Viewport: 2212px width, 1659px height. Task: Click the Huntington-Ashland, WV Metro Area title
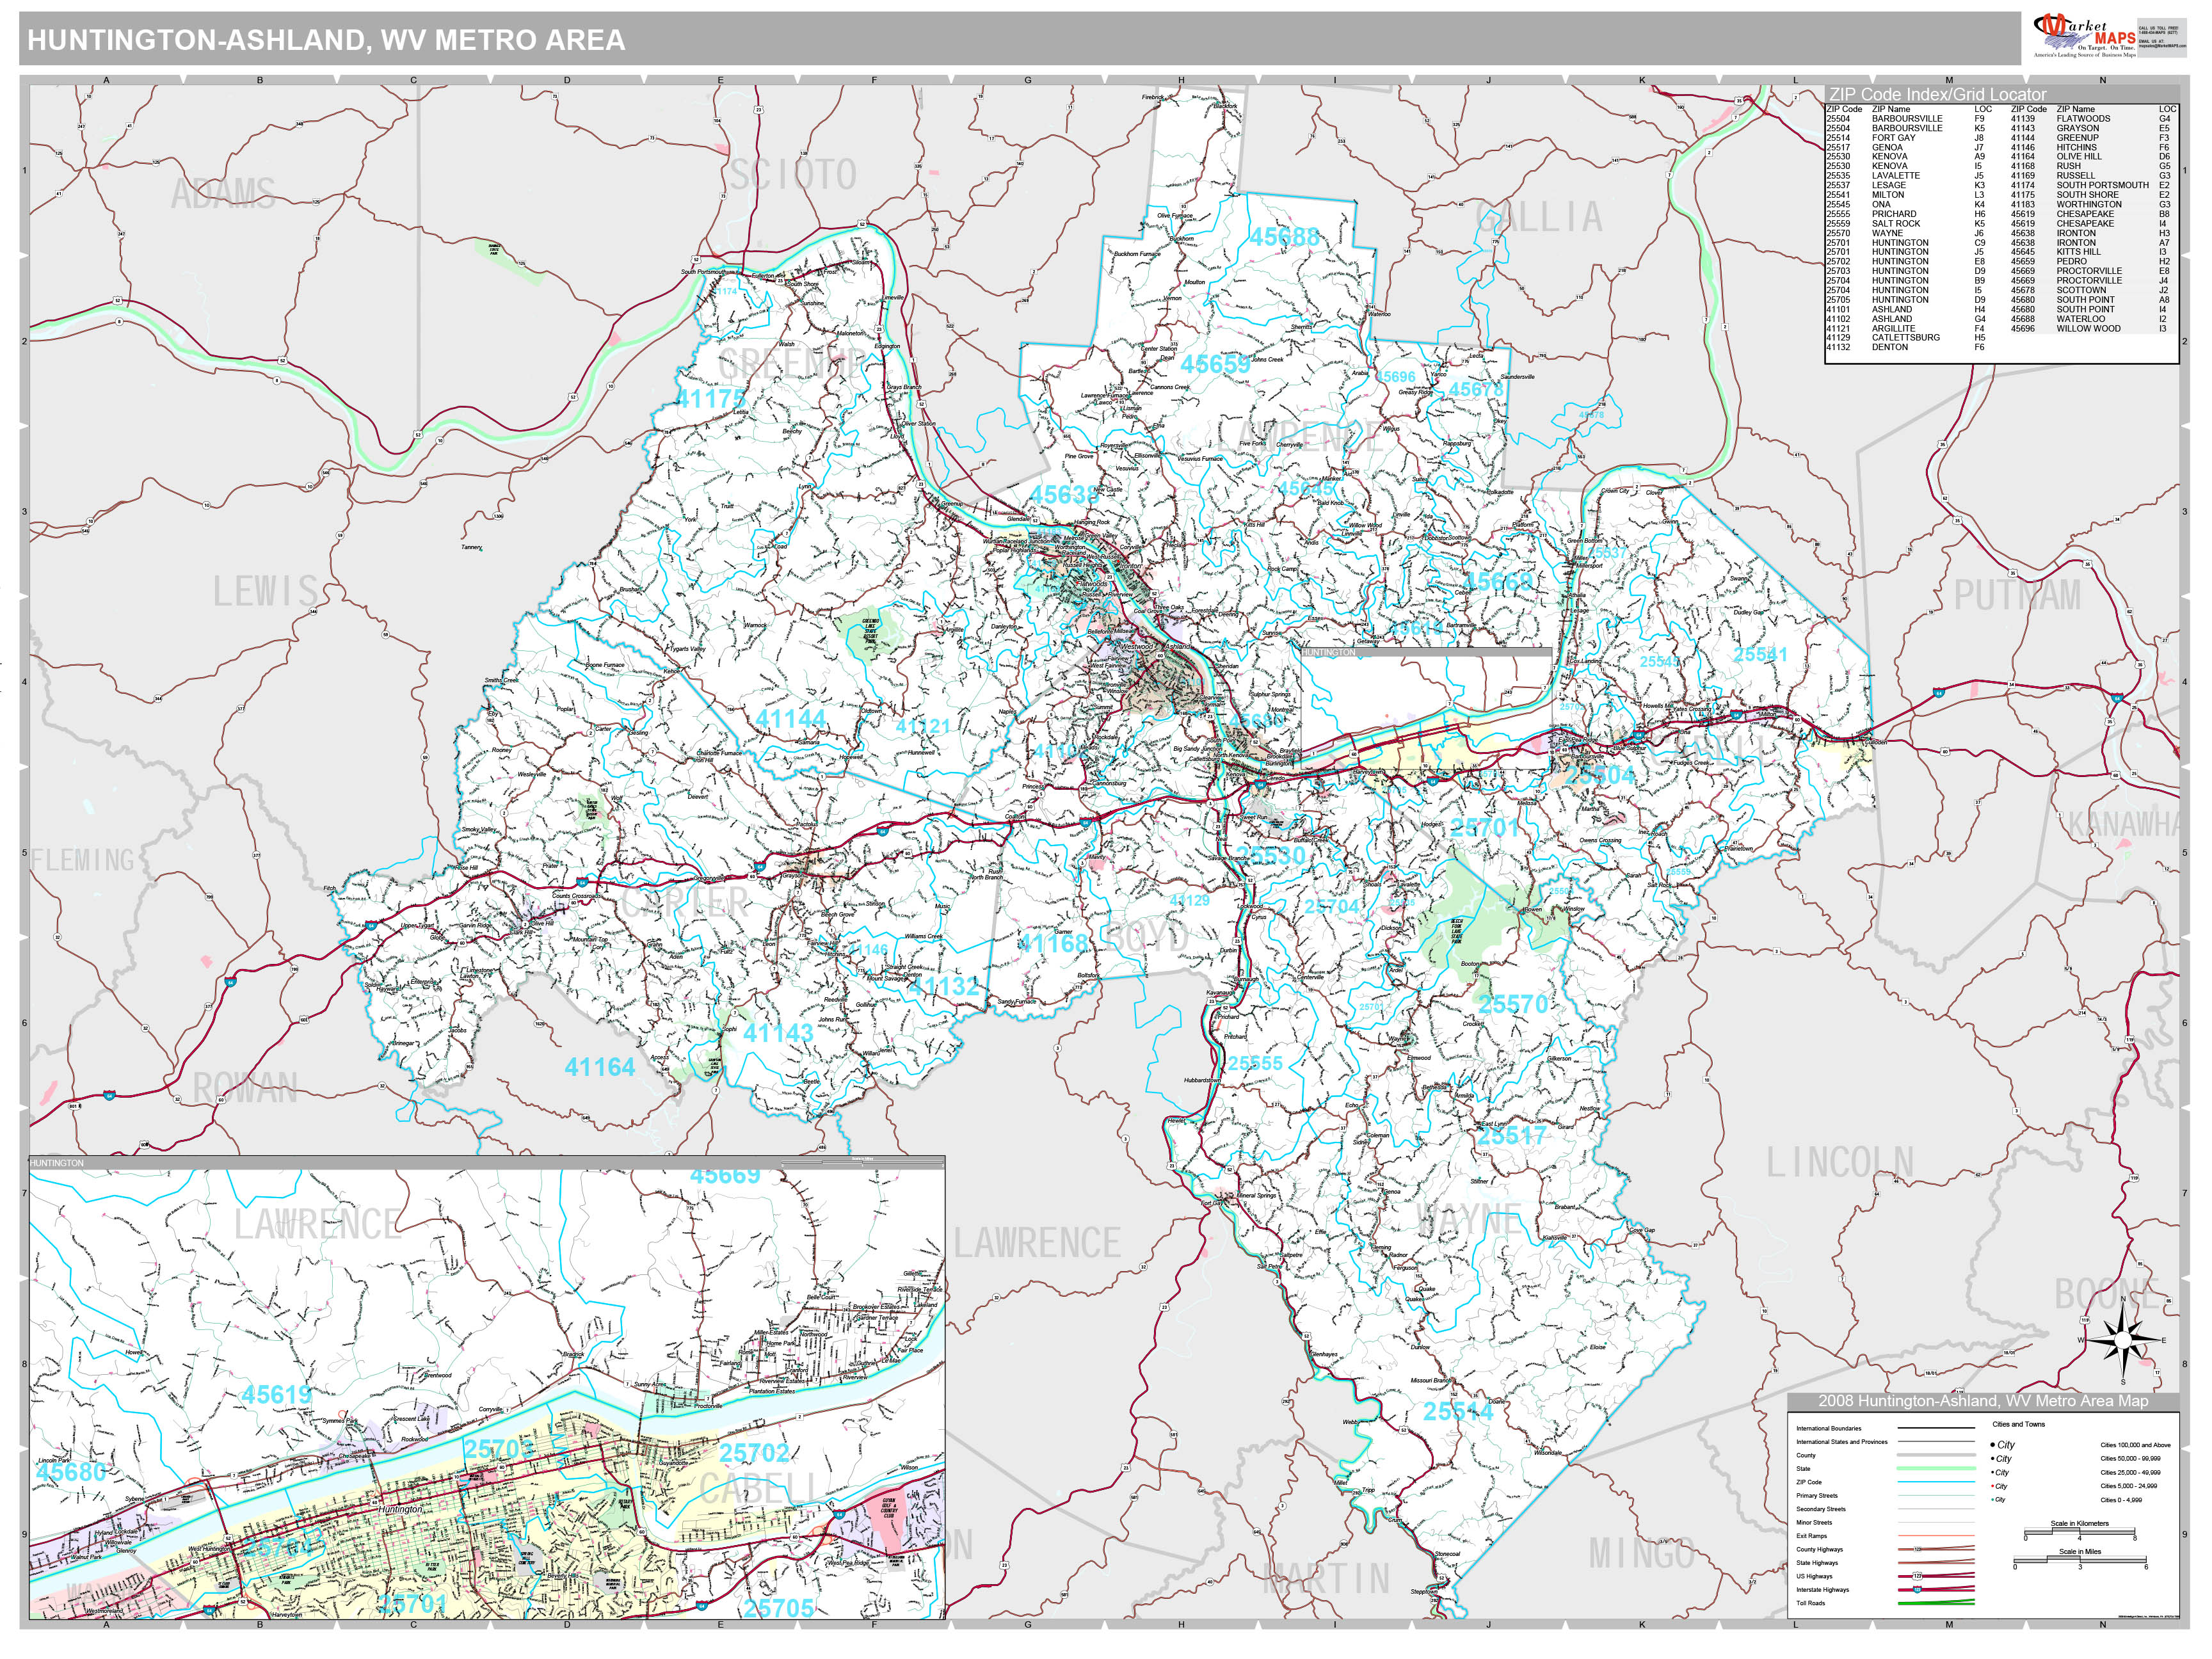(x=326, y=40)
